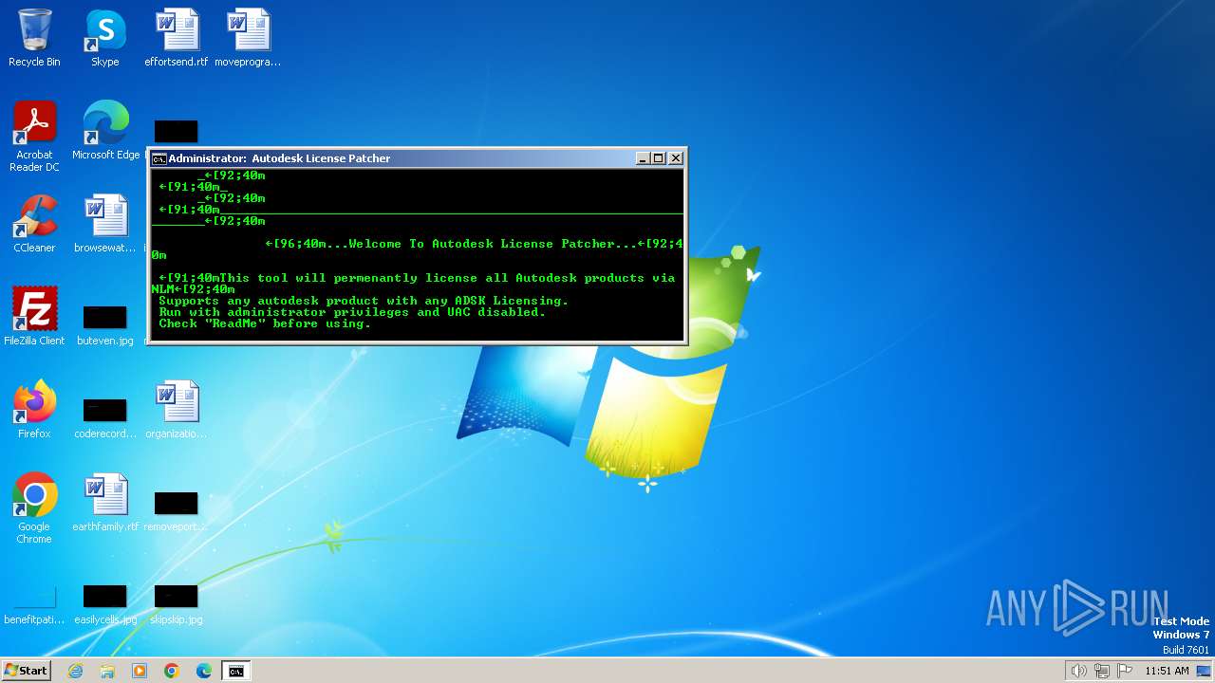Open Edge from the taskbar
1215x683 pixels.
point(203,671)
